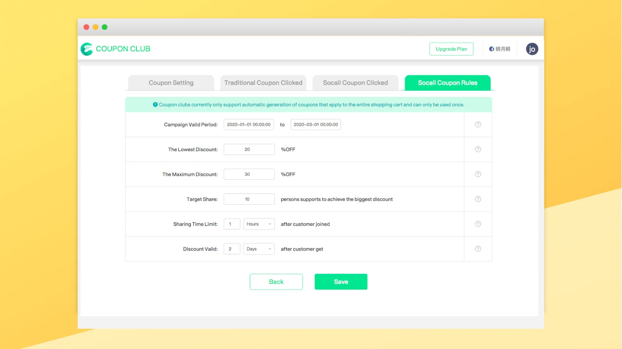This screenshot has height=349, width=622.
Task: Open help icon for Campaign Valid Period
Action: tap(478, 124)
